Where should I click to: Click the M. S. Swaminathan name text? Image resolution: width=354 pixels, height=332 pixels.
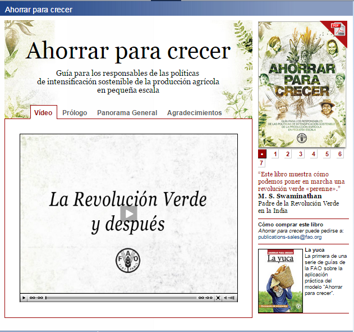(x=290, y=196)
